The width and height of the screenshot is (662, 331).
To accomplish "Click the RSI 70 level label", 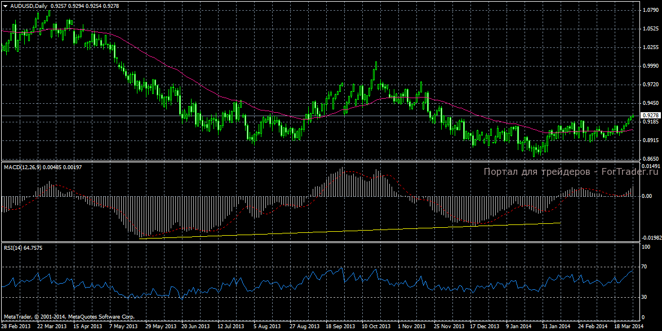I will (645, 266).
